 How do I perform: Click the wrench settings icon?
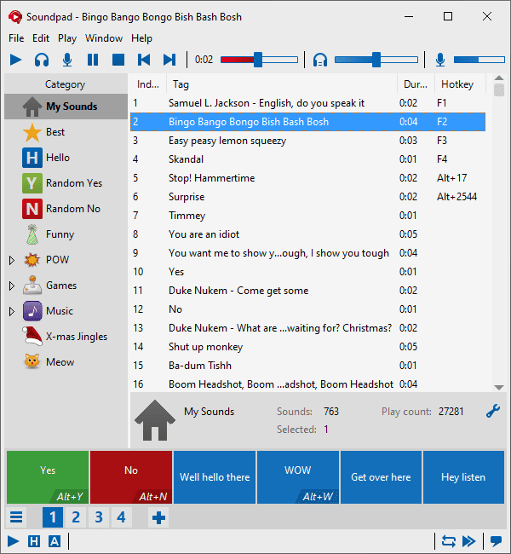(492, 411)
